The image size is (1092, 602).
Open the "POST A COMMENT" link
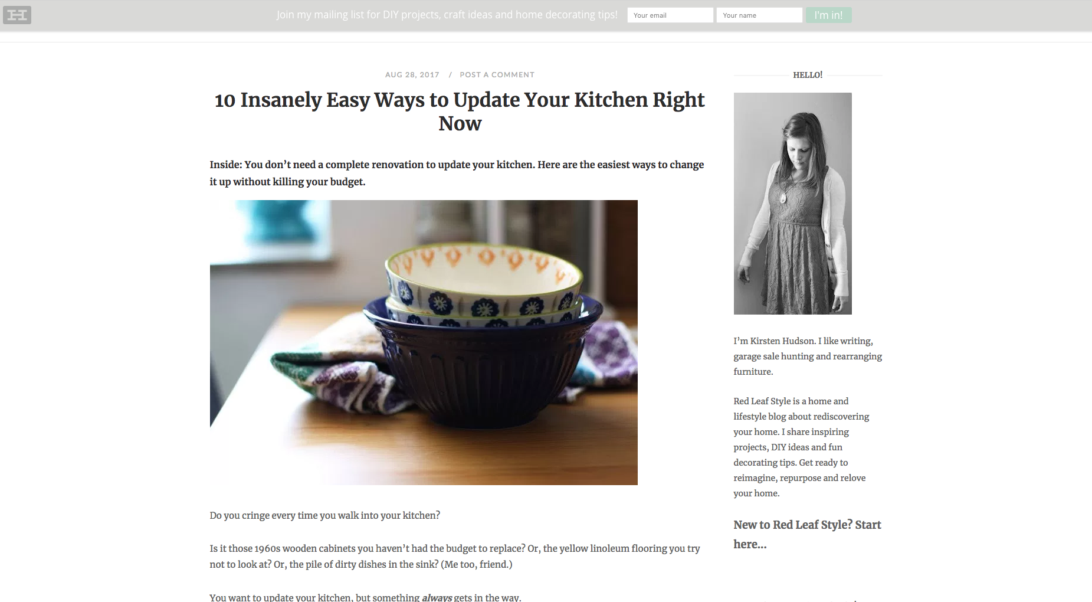pyautogui.click(x=497, y=74)
